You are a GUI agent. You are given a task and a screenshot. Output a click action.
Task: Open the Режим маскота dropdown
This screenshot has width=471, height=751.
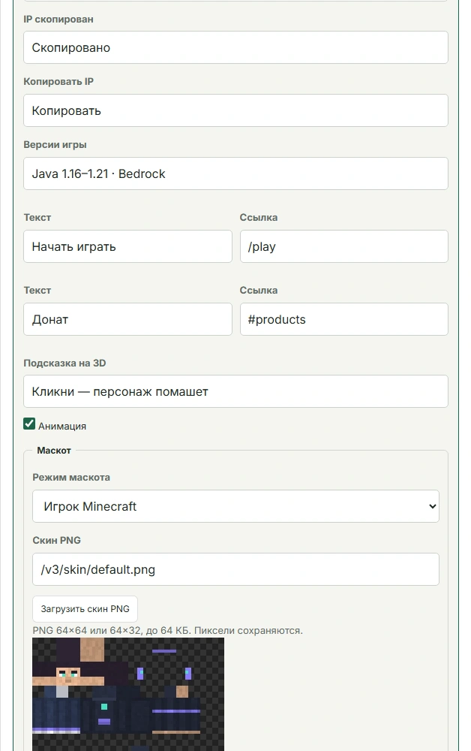tap(235, 506)
